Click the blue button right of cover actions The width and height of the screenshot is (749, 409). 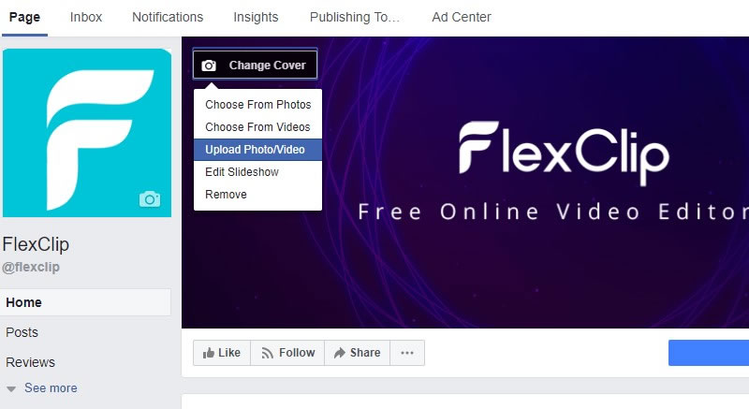(x=709, y=353)
